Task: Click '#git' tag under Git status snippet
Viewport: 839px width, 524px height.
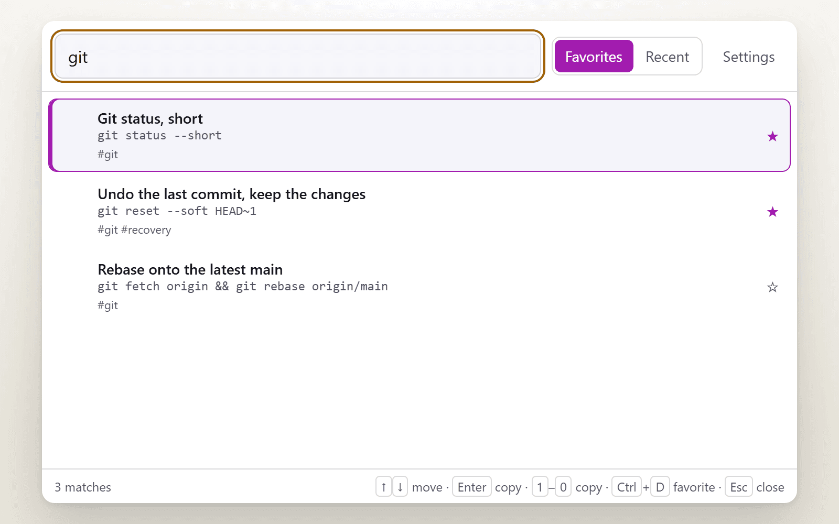Action: [x=107, y=155]
